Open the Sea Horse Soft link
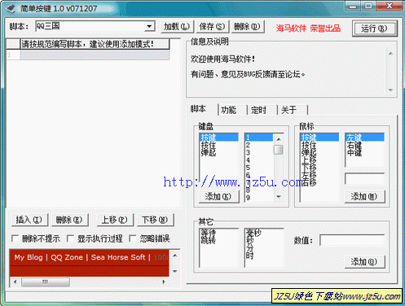 tap(118, 257)
